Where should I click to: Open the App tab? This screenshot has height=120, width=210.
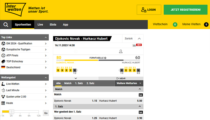[x=66, y=25]
